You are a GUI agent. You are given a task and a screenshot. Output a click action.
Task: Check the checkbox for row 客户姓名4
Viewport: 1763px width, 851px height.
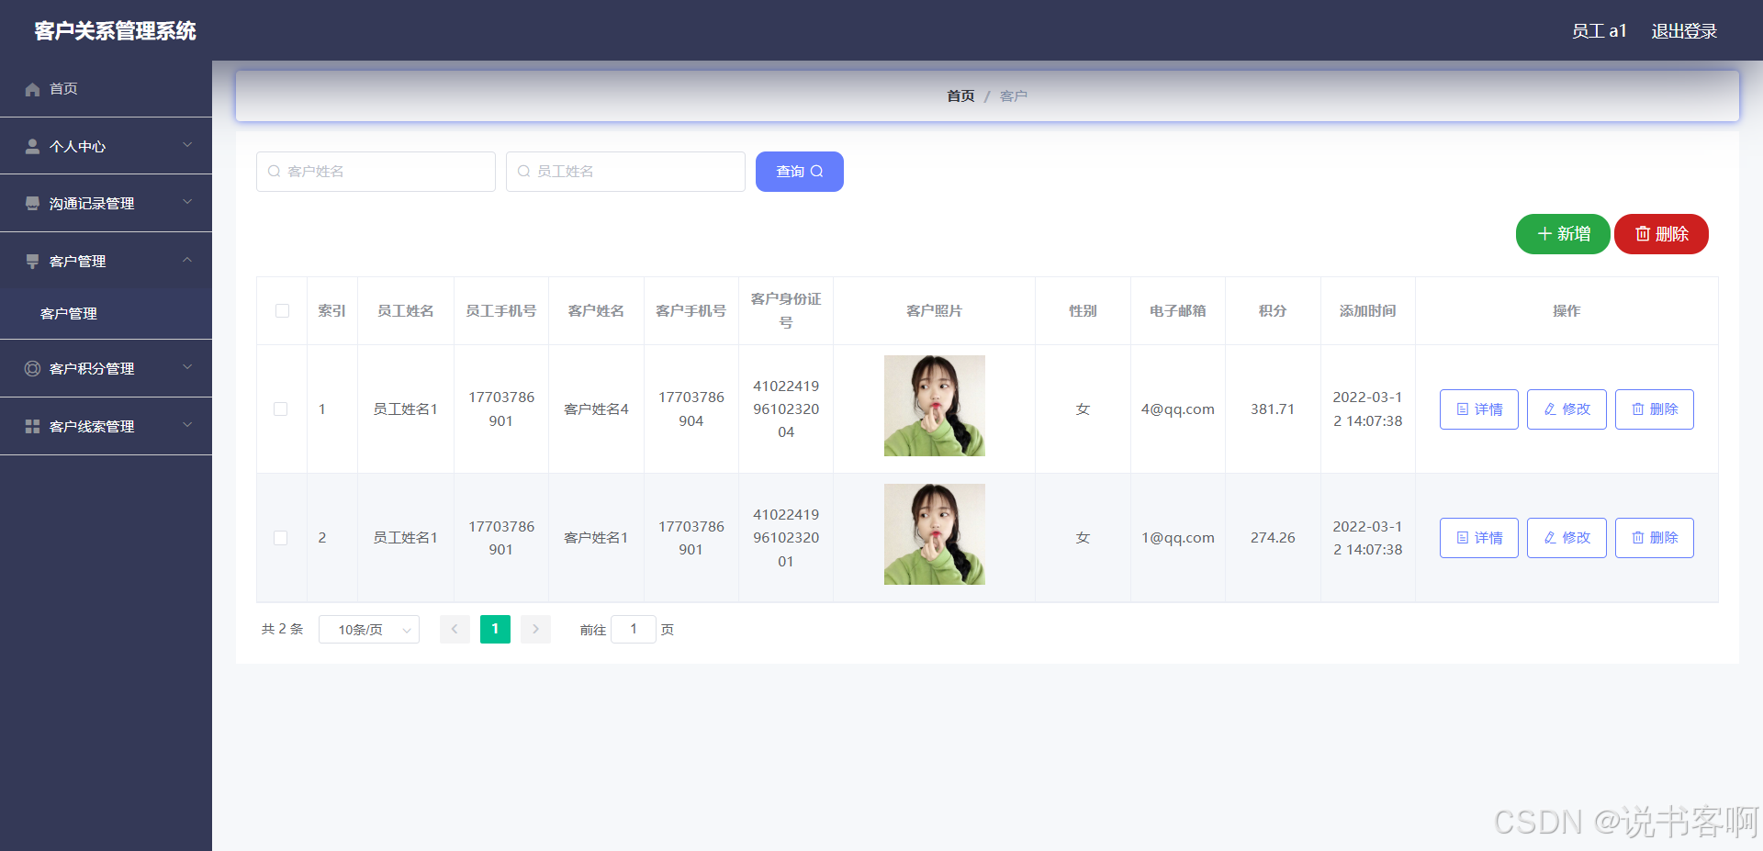tap(281, 409)
